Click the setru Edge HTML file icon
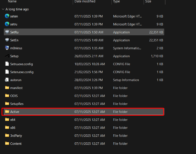This screenshot has width=196, height=154. pyautogui.click(x=7, y=24)
